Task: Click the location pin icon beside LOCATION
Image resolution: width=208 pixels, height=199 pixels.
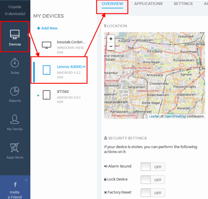Action: click(105, 26)
